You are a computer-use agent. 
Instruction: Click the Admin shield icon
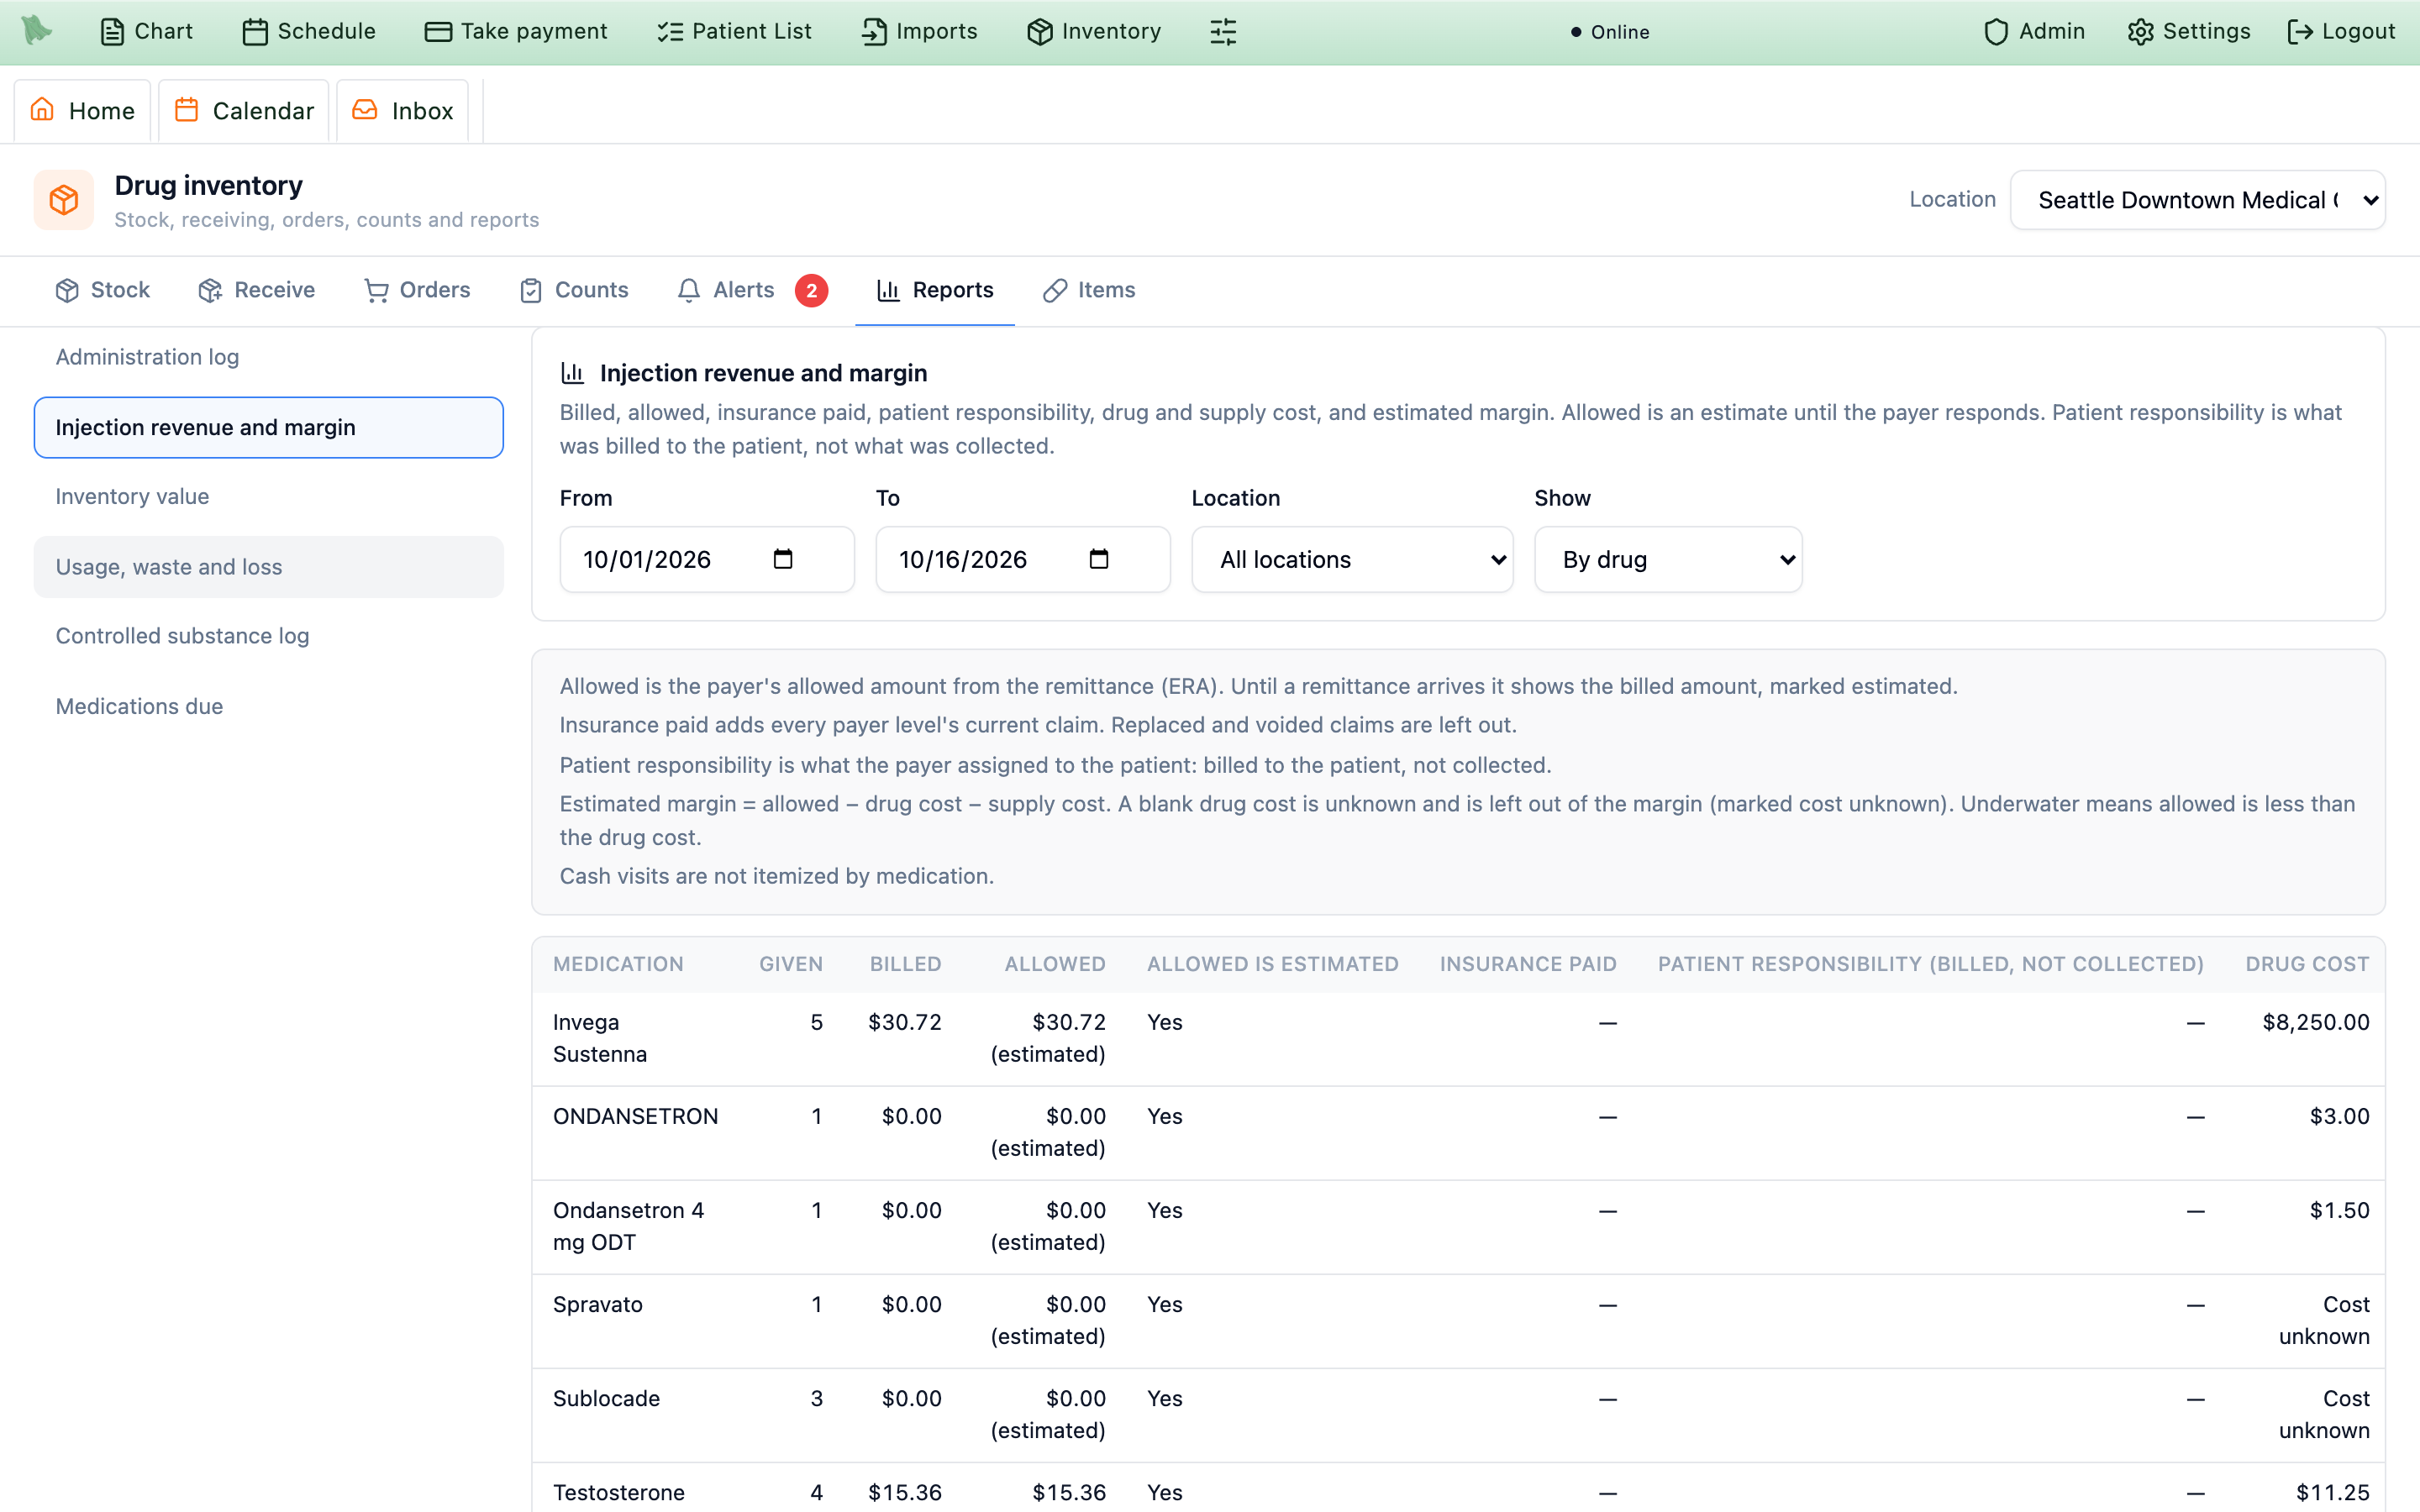[x=1996, y=32]
